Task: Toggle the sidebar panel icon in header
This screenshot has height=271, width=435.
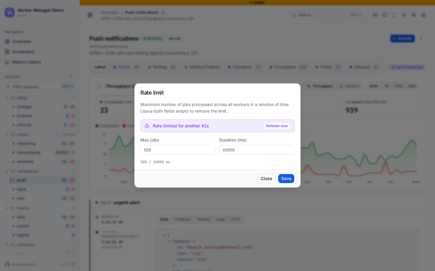Action: pyautogui.click(x=90, y=15)
